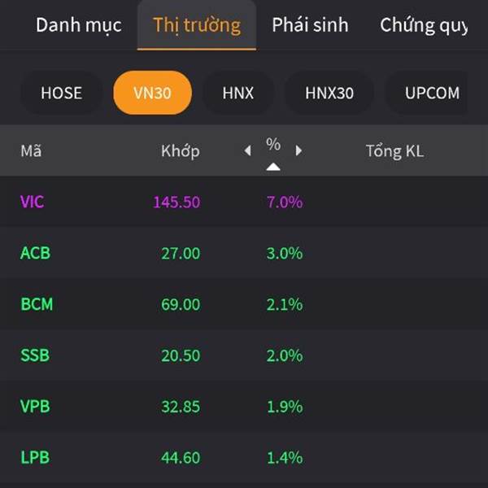Open the Chứng quyền tab
Screen dimensions: 488x488
pyautogui.click(x=424, y=25)
